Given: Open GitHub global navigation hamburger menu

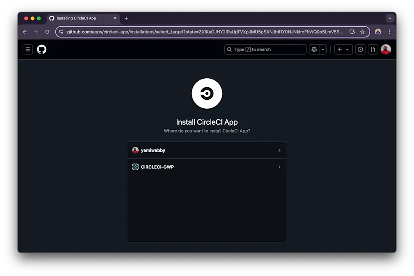Looking at the screenshot, I should (28, 49).
